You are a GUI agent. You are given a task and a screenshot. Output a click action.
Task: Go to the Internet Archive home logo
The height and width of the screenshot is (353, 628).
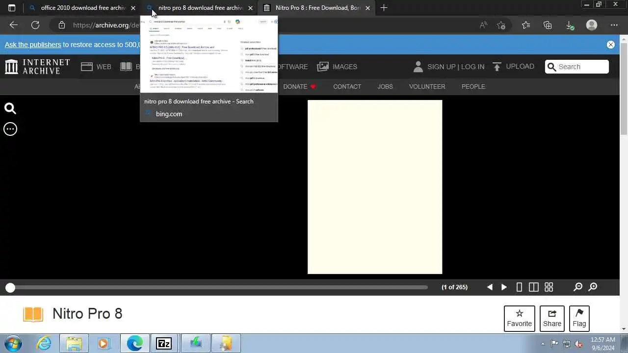[x=37, y=67]
